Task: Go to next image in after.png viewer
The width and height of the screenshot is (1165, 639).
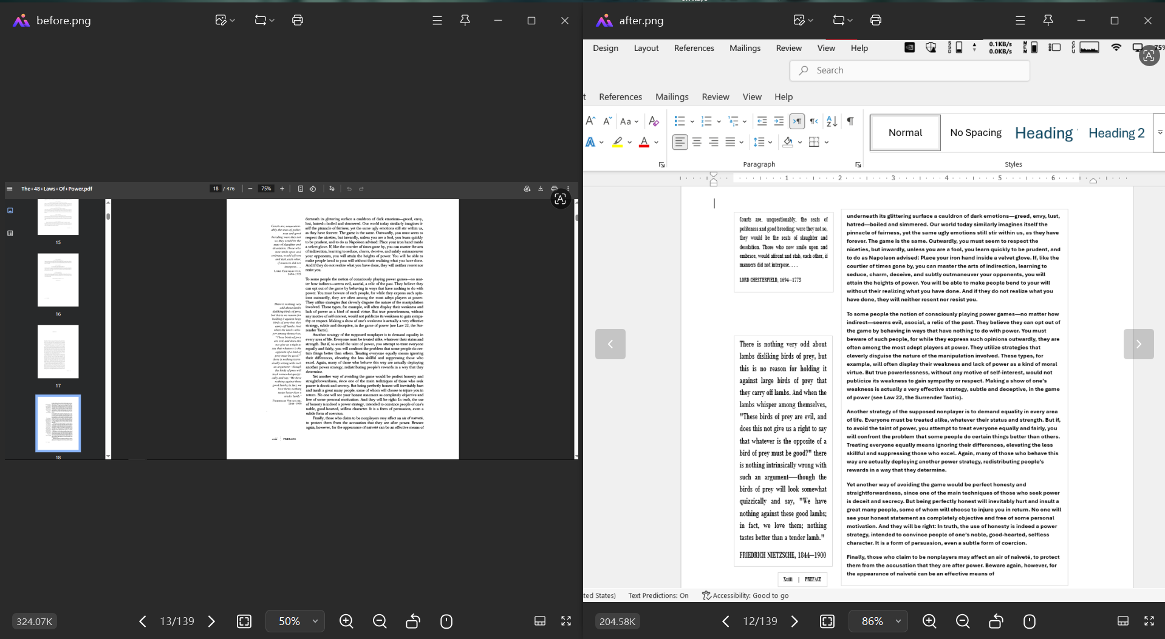Action: pos(794,621)
